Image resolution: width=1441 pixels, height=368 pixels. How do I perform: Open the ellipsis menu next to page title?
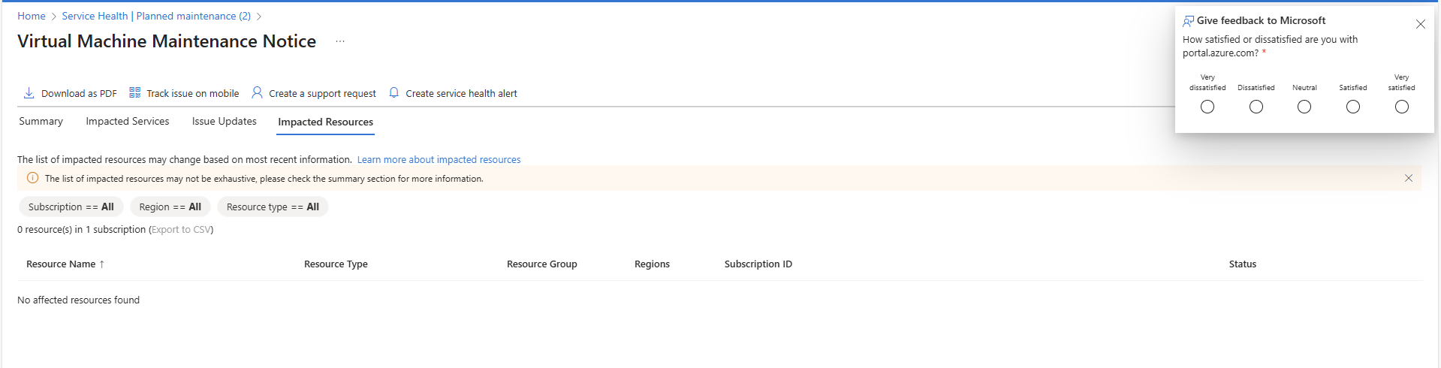click(340, 41)
